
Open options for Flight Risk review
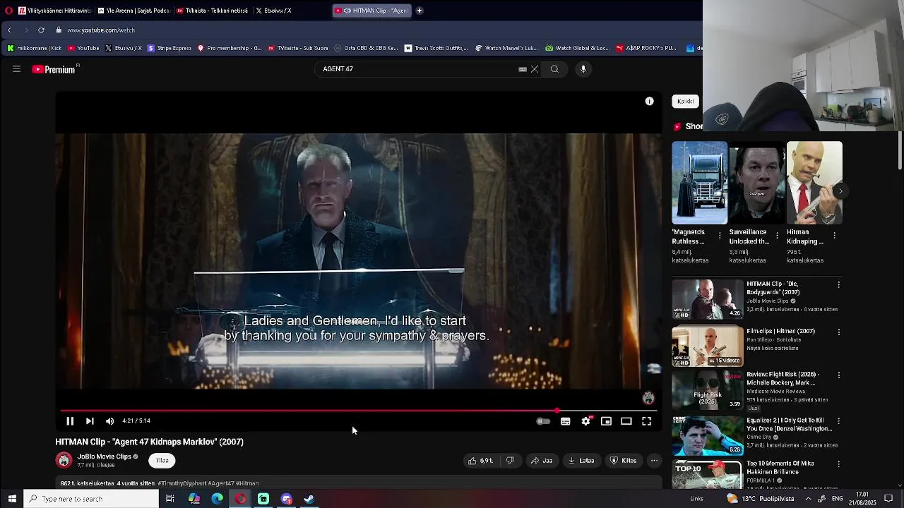coord(838,375)
